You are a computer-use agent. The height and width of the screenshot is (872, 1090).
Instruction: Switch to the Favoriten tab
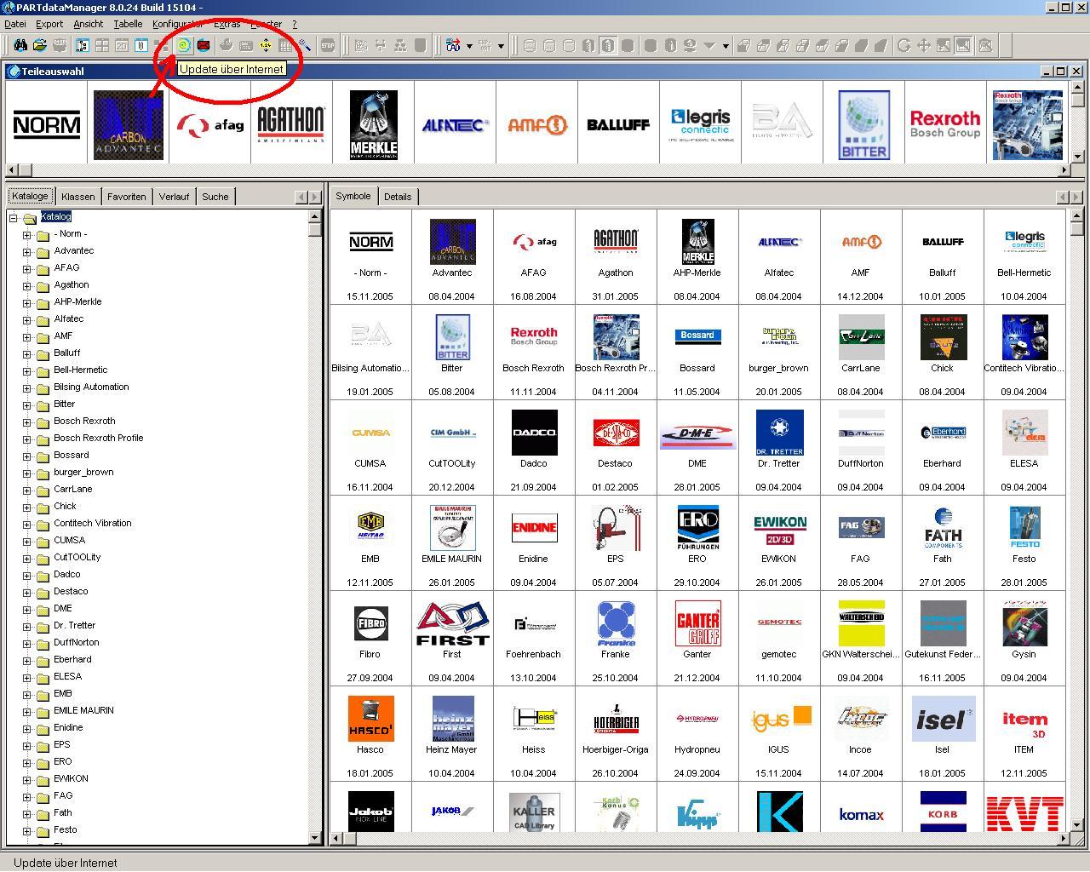coord(126,197)
